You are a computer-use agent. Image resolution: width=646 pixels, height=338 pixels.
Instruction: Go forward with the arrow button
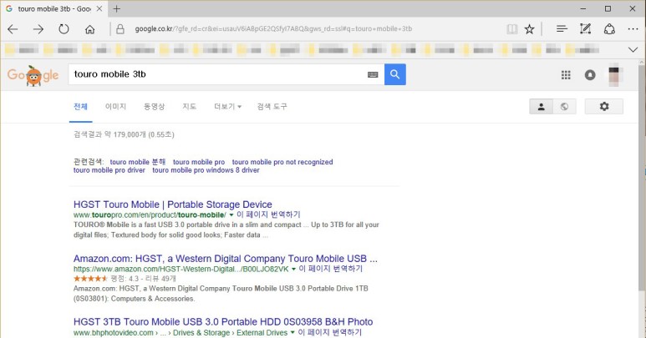[x=38, y=29]
